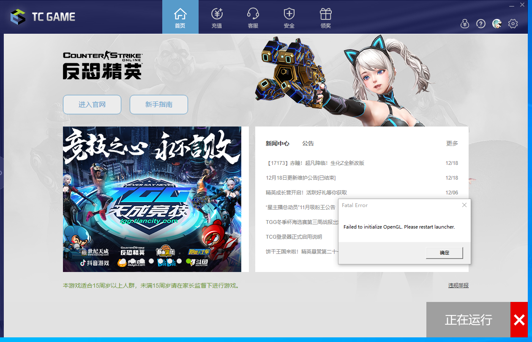Image resolution: width=532 pixels, height=342 pixels.
Task: Open the 客服 customer service tab
Action: [x=253, y=17]
